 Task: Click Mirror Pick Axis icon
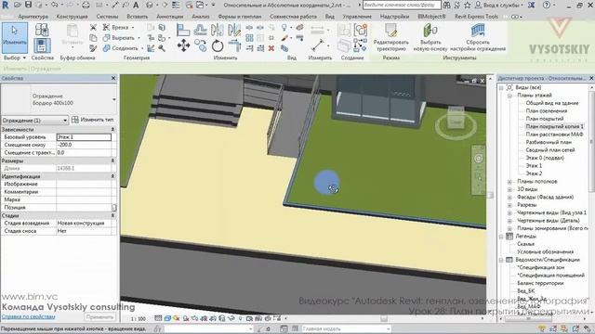(218, 30)
